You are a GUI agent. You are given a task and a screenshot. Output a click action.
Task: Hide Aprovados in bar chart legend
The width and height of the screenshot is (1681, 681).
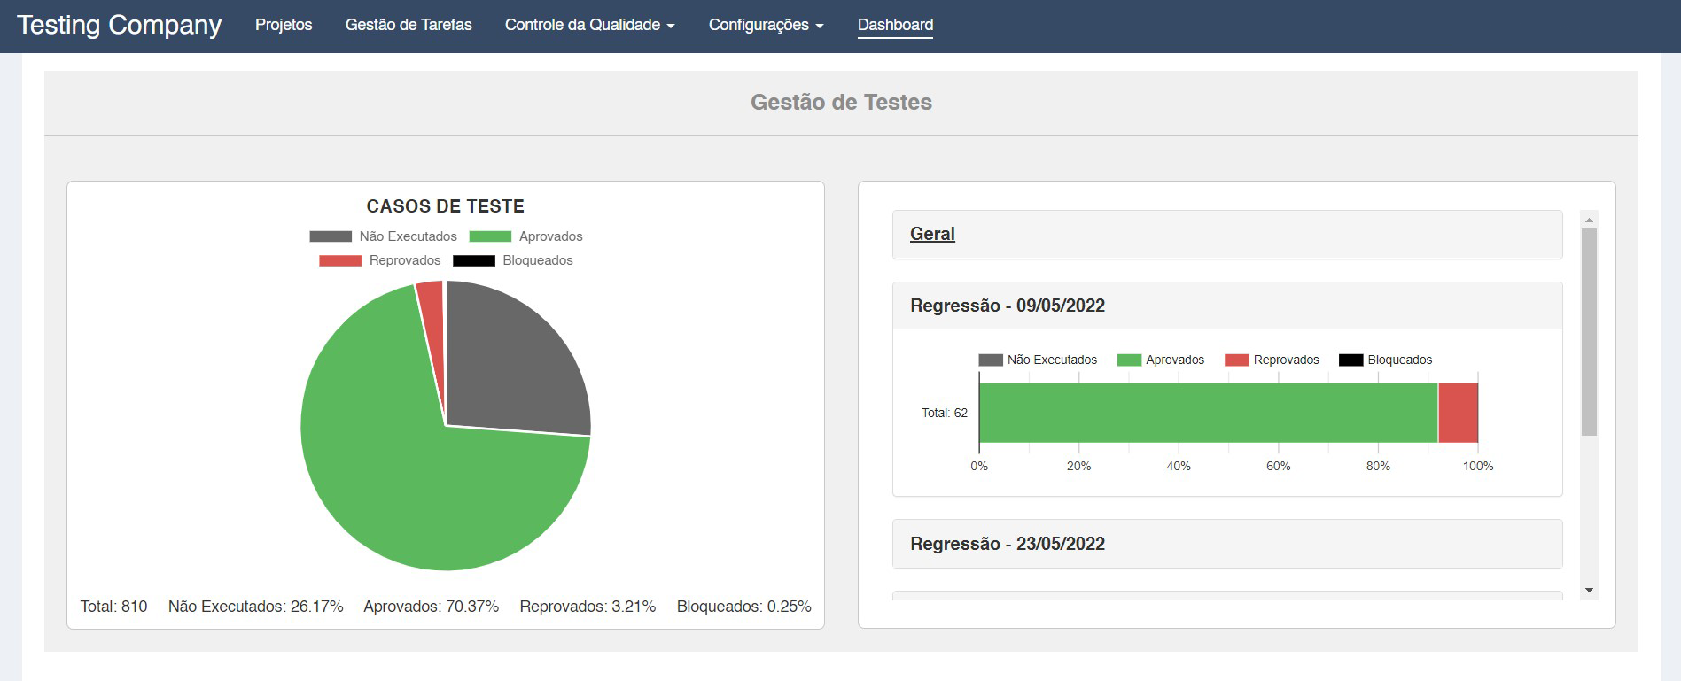tap(1161, 360)
